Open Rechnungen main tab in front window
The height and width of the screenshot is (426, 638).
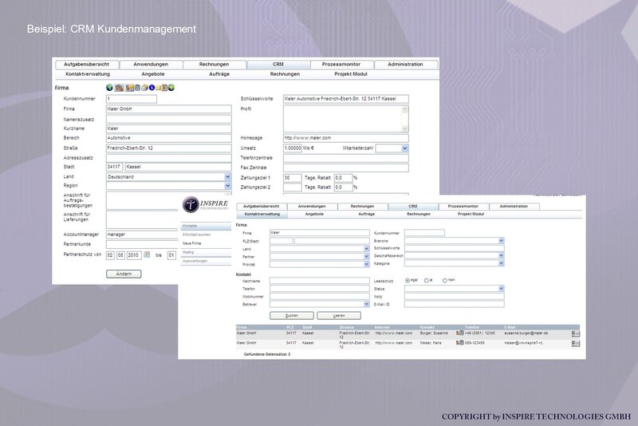(362, 207)
